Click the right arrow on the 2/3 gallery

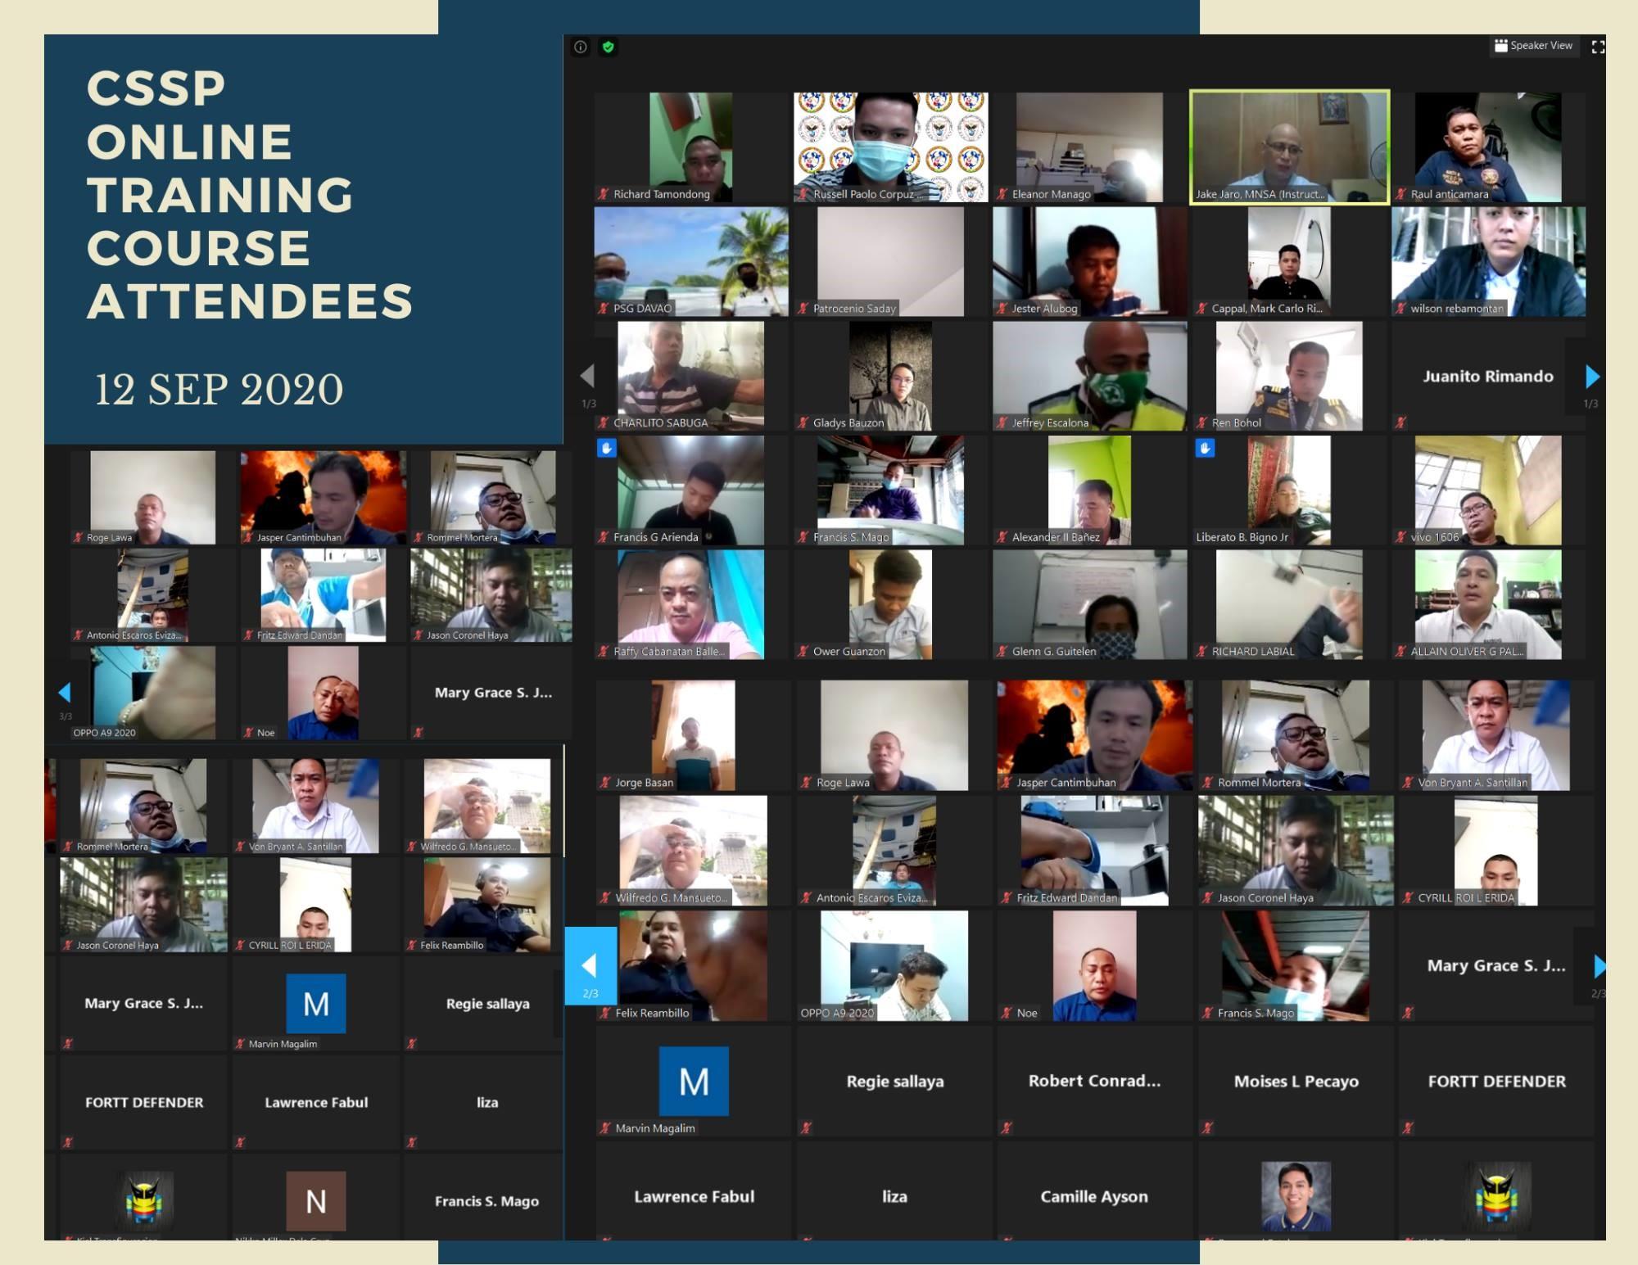coord(1600,966)
